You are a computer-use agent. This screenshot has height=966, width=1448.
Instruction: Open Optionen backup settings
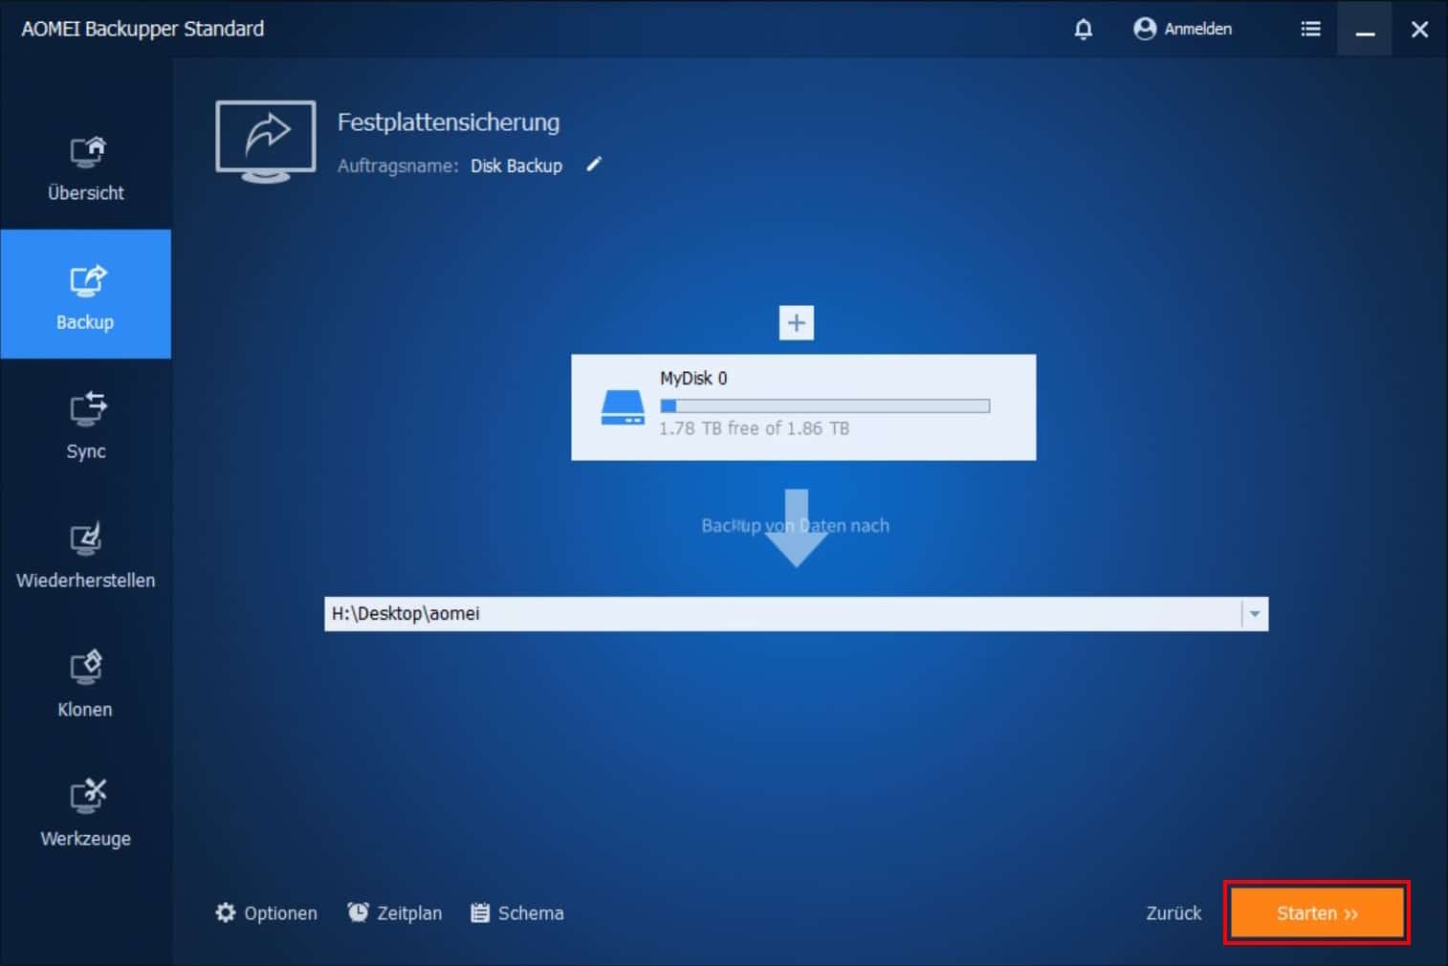click(x=267, y=913)
